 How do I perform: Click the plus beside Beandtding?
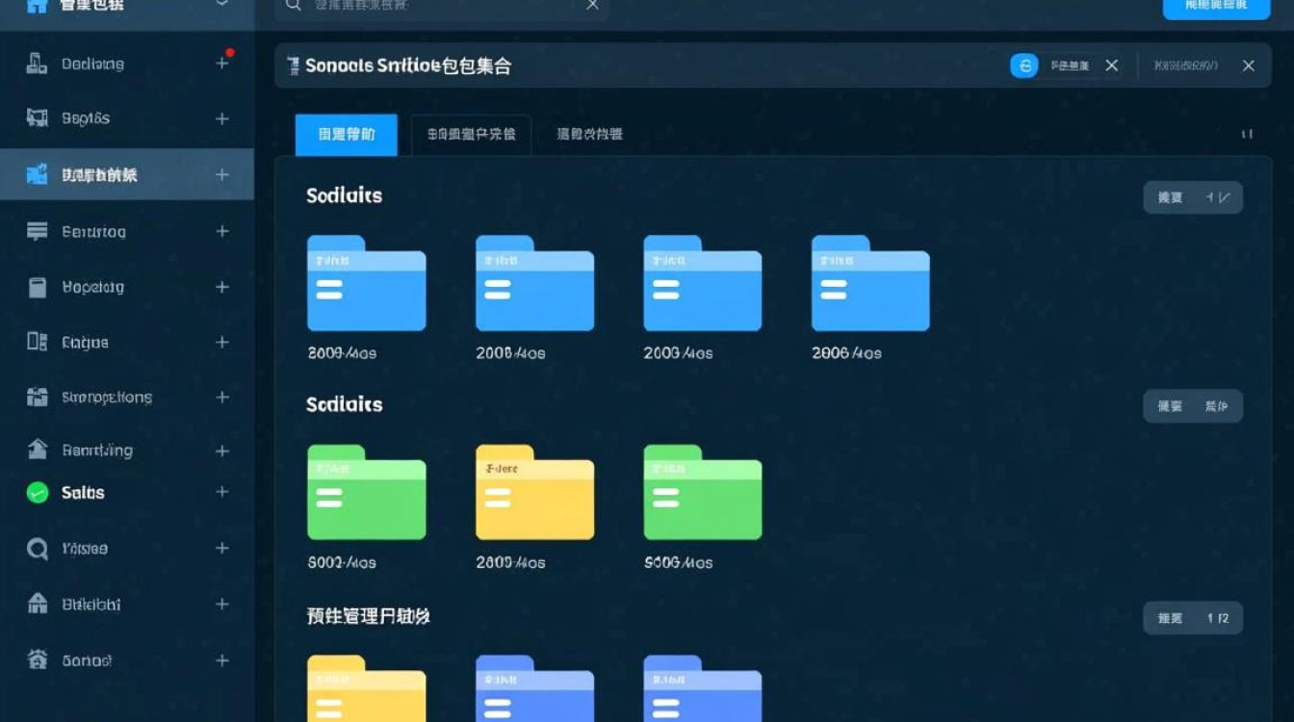point(222,451)
